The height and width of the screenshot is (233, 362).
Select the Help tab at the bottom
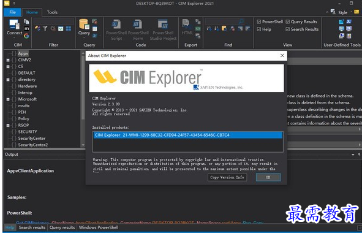[10, 227]
